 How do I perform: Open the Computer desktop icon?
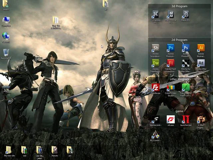click(6, 22)
